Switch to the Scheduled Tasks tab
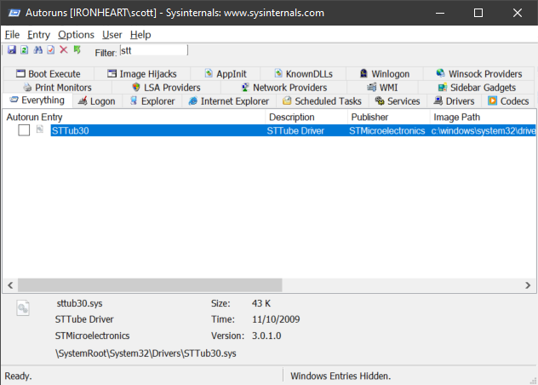This screenshot has width=538, height=385. point(321,101)
